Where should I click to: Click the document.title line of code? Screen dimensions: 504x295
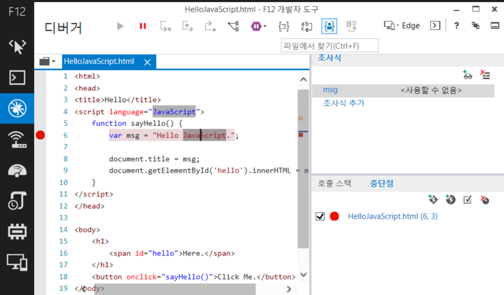click(155, 159)
